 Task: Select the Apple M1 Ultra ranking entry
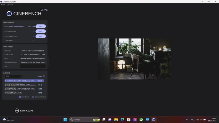pos(24,93)
